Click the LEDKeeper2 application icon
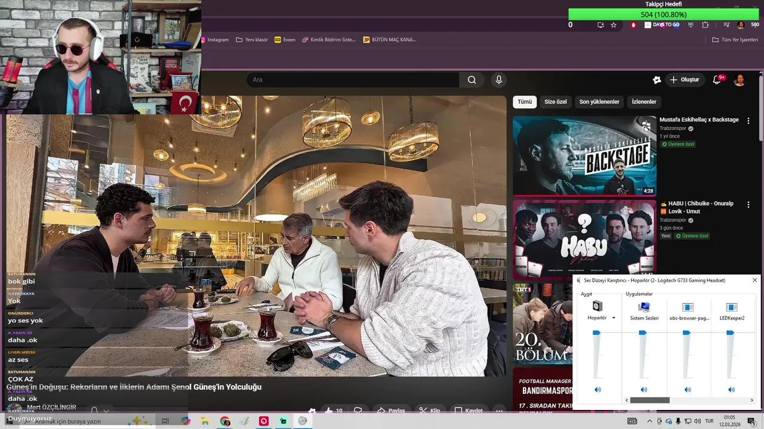 pos(731,307)
